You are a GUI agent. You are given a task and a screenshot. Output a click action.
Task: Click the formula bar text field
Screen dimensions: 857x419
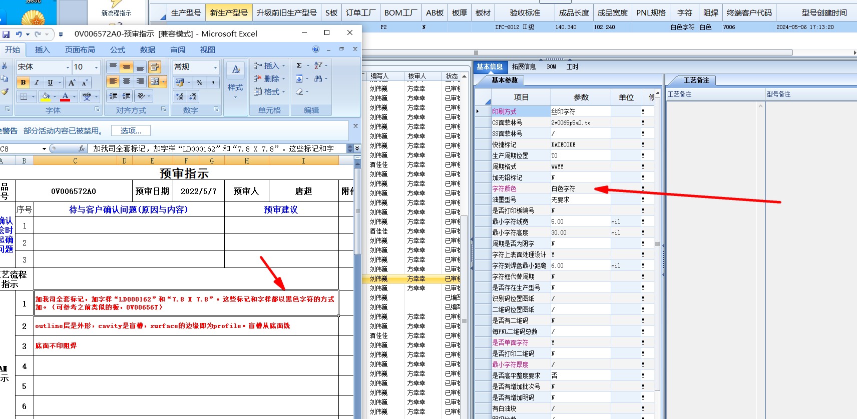(217, 148)
